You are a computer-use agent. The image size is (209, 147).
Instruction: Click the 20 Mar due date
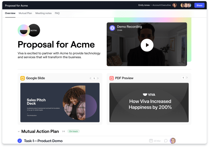coord(157,141)
